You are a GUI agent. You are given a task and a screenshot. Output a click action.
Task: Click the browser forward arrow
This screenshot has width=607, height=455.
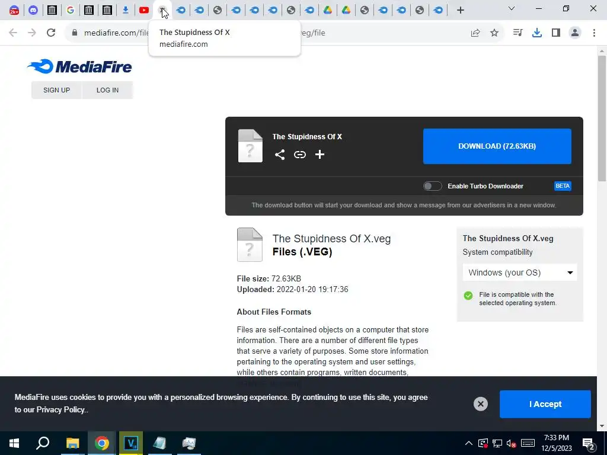(x=32, y=33)
